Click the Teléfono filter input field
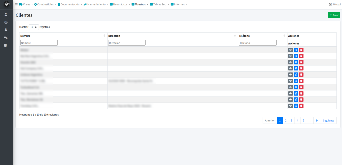Viewport: 342px width, 165px height. (x=258, y=43)
